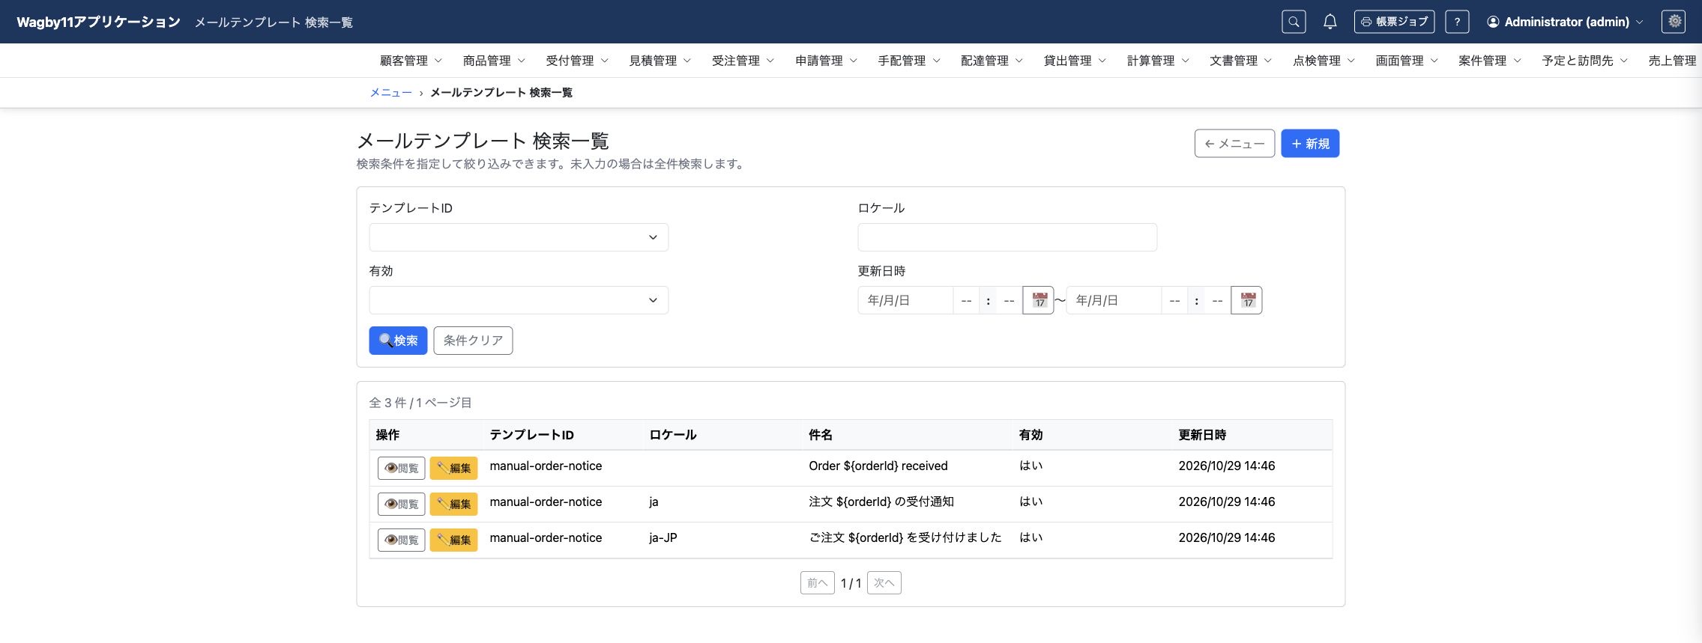Focus the ロケール input field
1702x643 pixels.
click(x=1007, y=237)
